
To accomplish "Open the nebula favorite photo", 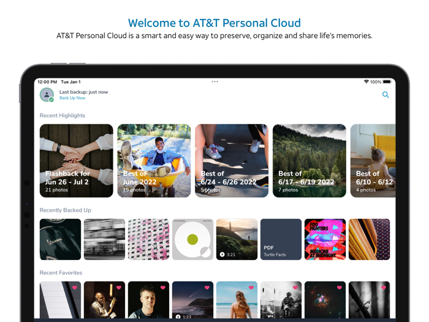I will (325, 301).
